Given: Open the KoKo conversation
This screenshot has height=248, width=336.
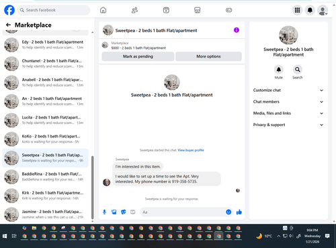Looking at the screenshot, I should [45, 139].
